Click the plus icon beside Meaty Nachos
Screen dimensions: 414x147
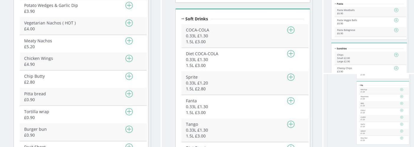(x=129, y=41)
